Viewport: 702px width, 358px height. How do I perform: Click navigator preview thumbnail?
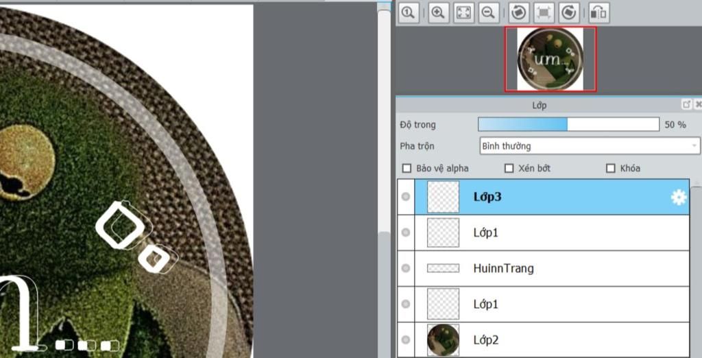550,59
